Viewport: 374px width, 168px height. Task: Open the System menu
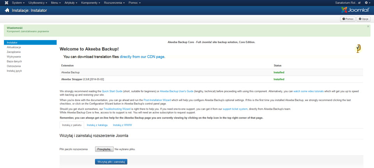[x=18, y=3]
